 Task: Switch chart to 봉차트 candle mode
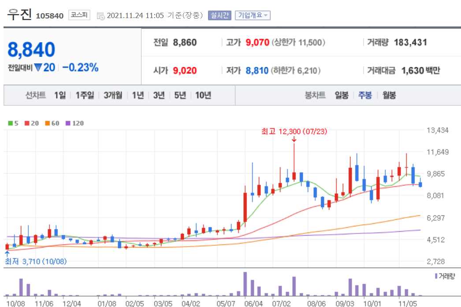[316, 95]
